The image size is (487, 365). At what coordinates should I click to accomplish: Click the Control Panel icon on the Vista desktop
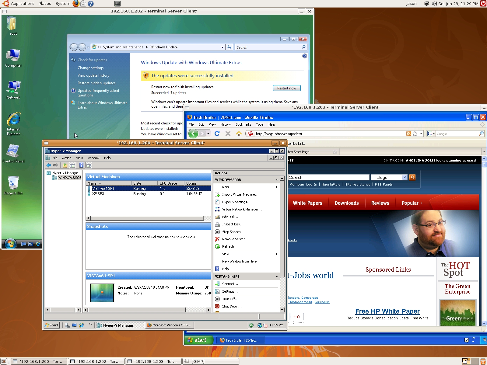coord(13,153)
